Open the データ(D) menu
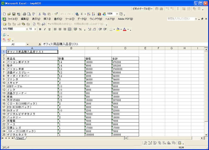 click(x=82, y=19)
